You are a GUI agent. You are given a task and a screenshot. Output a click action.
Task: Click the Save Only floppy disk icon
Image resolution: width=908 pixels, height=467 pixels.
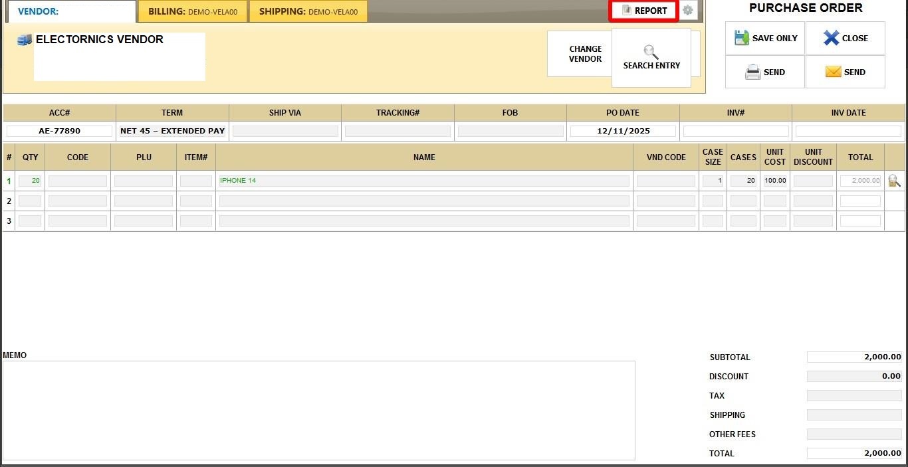[742, 38]
